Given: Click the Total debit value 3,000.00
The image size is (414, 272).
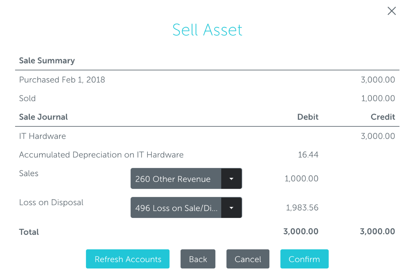Looking at the screenshot, I should 301,231.
